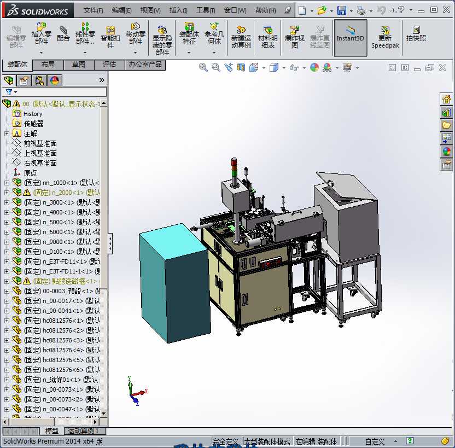Click Apply Scene icon in view toolbar
The width and height of the screenshot is (455, 448).
point(327,68)
